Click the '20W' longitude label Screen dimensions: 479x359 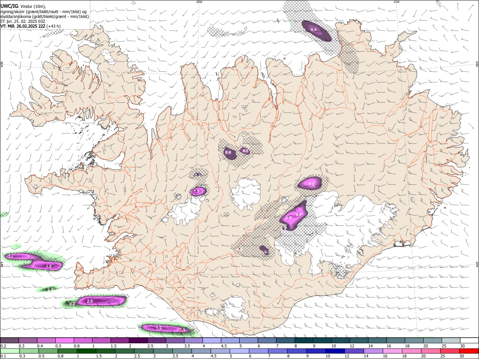[199, 2]
